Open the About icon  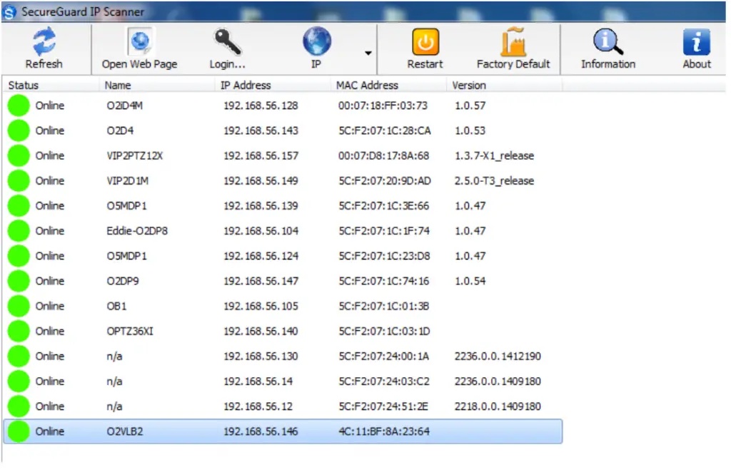[x=697, y=42]
